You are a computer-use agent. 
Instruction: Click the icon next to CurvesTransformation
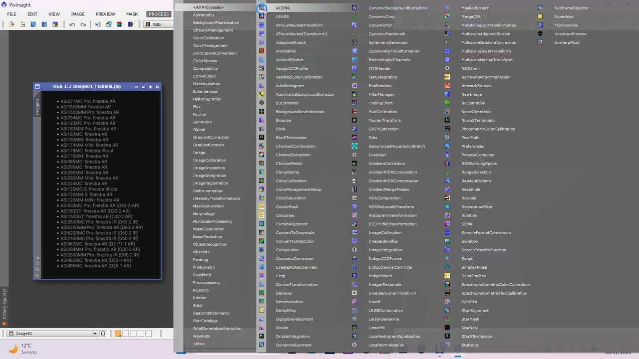pos(262,284)
